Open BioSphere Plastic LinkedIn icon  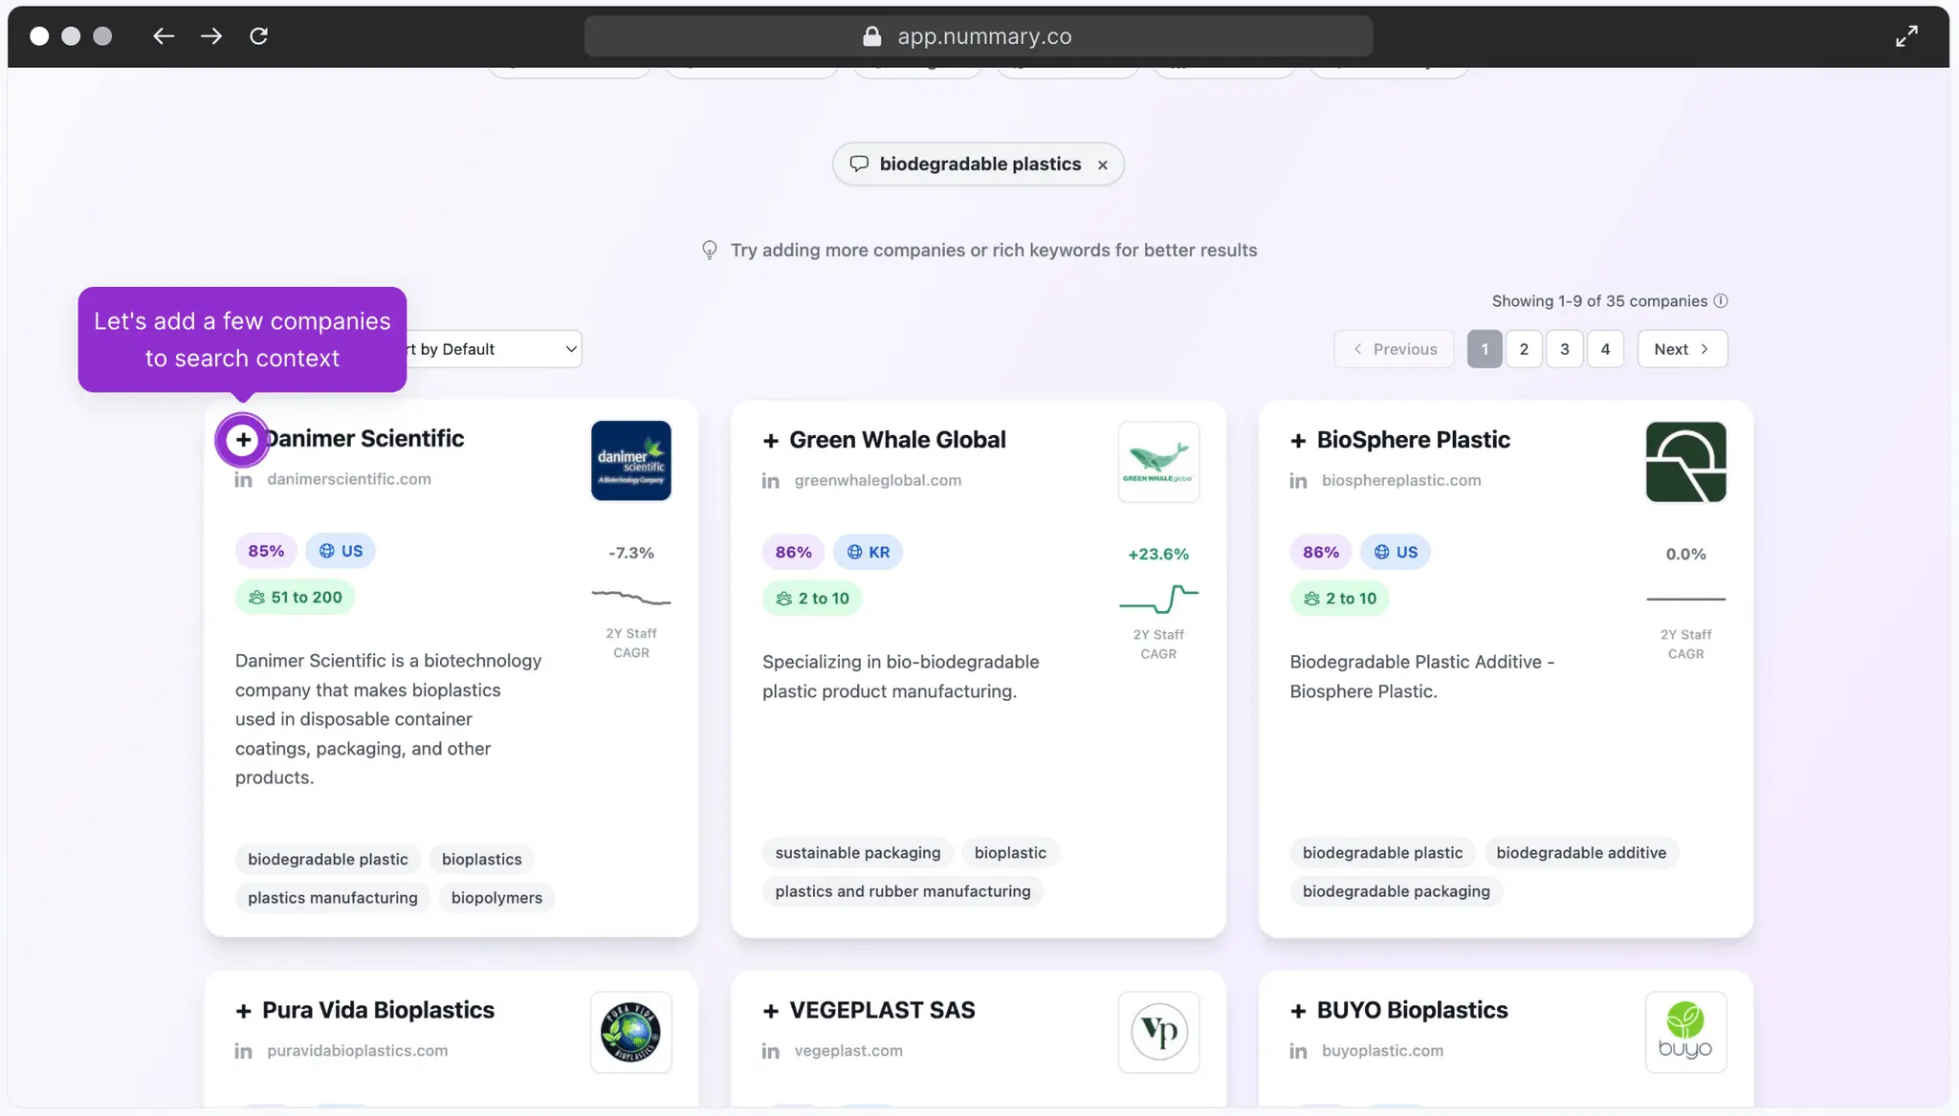pos(1298,481)
